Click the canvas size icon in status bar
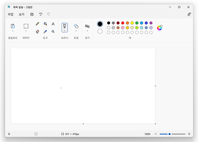The width and height of the screenshot is (198, 142). 63,134
